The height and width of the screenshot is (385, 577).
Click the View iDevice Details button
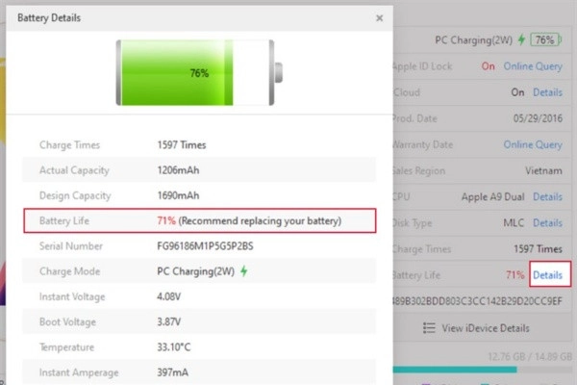coord(476,327)
